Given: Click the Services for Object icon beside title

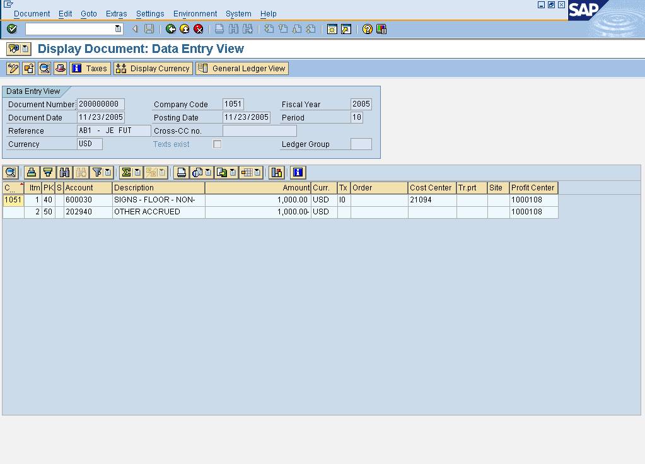Looking at the screenshot, I should click(x=14, y=49).
